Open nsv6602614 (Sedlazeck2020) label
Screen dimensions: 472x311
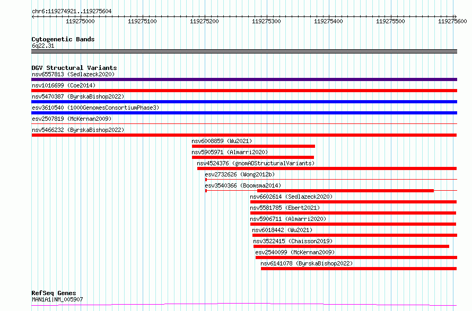pyautogui.click(x=291, y=197)
